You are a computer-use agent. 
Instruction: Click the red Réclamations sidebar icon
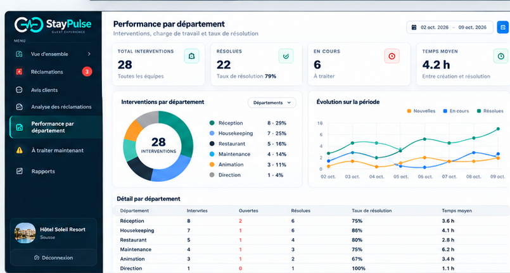(19, 72)
